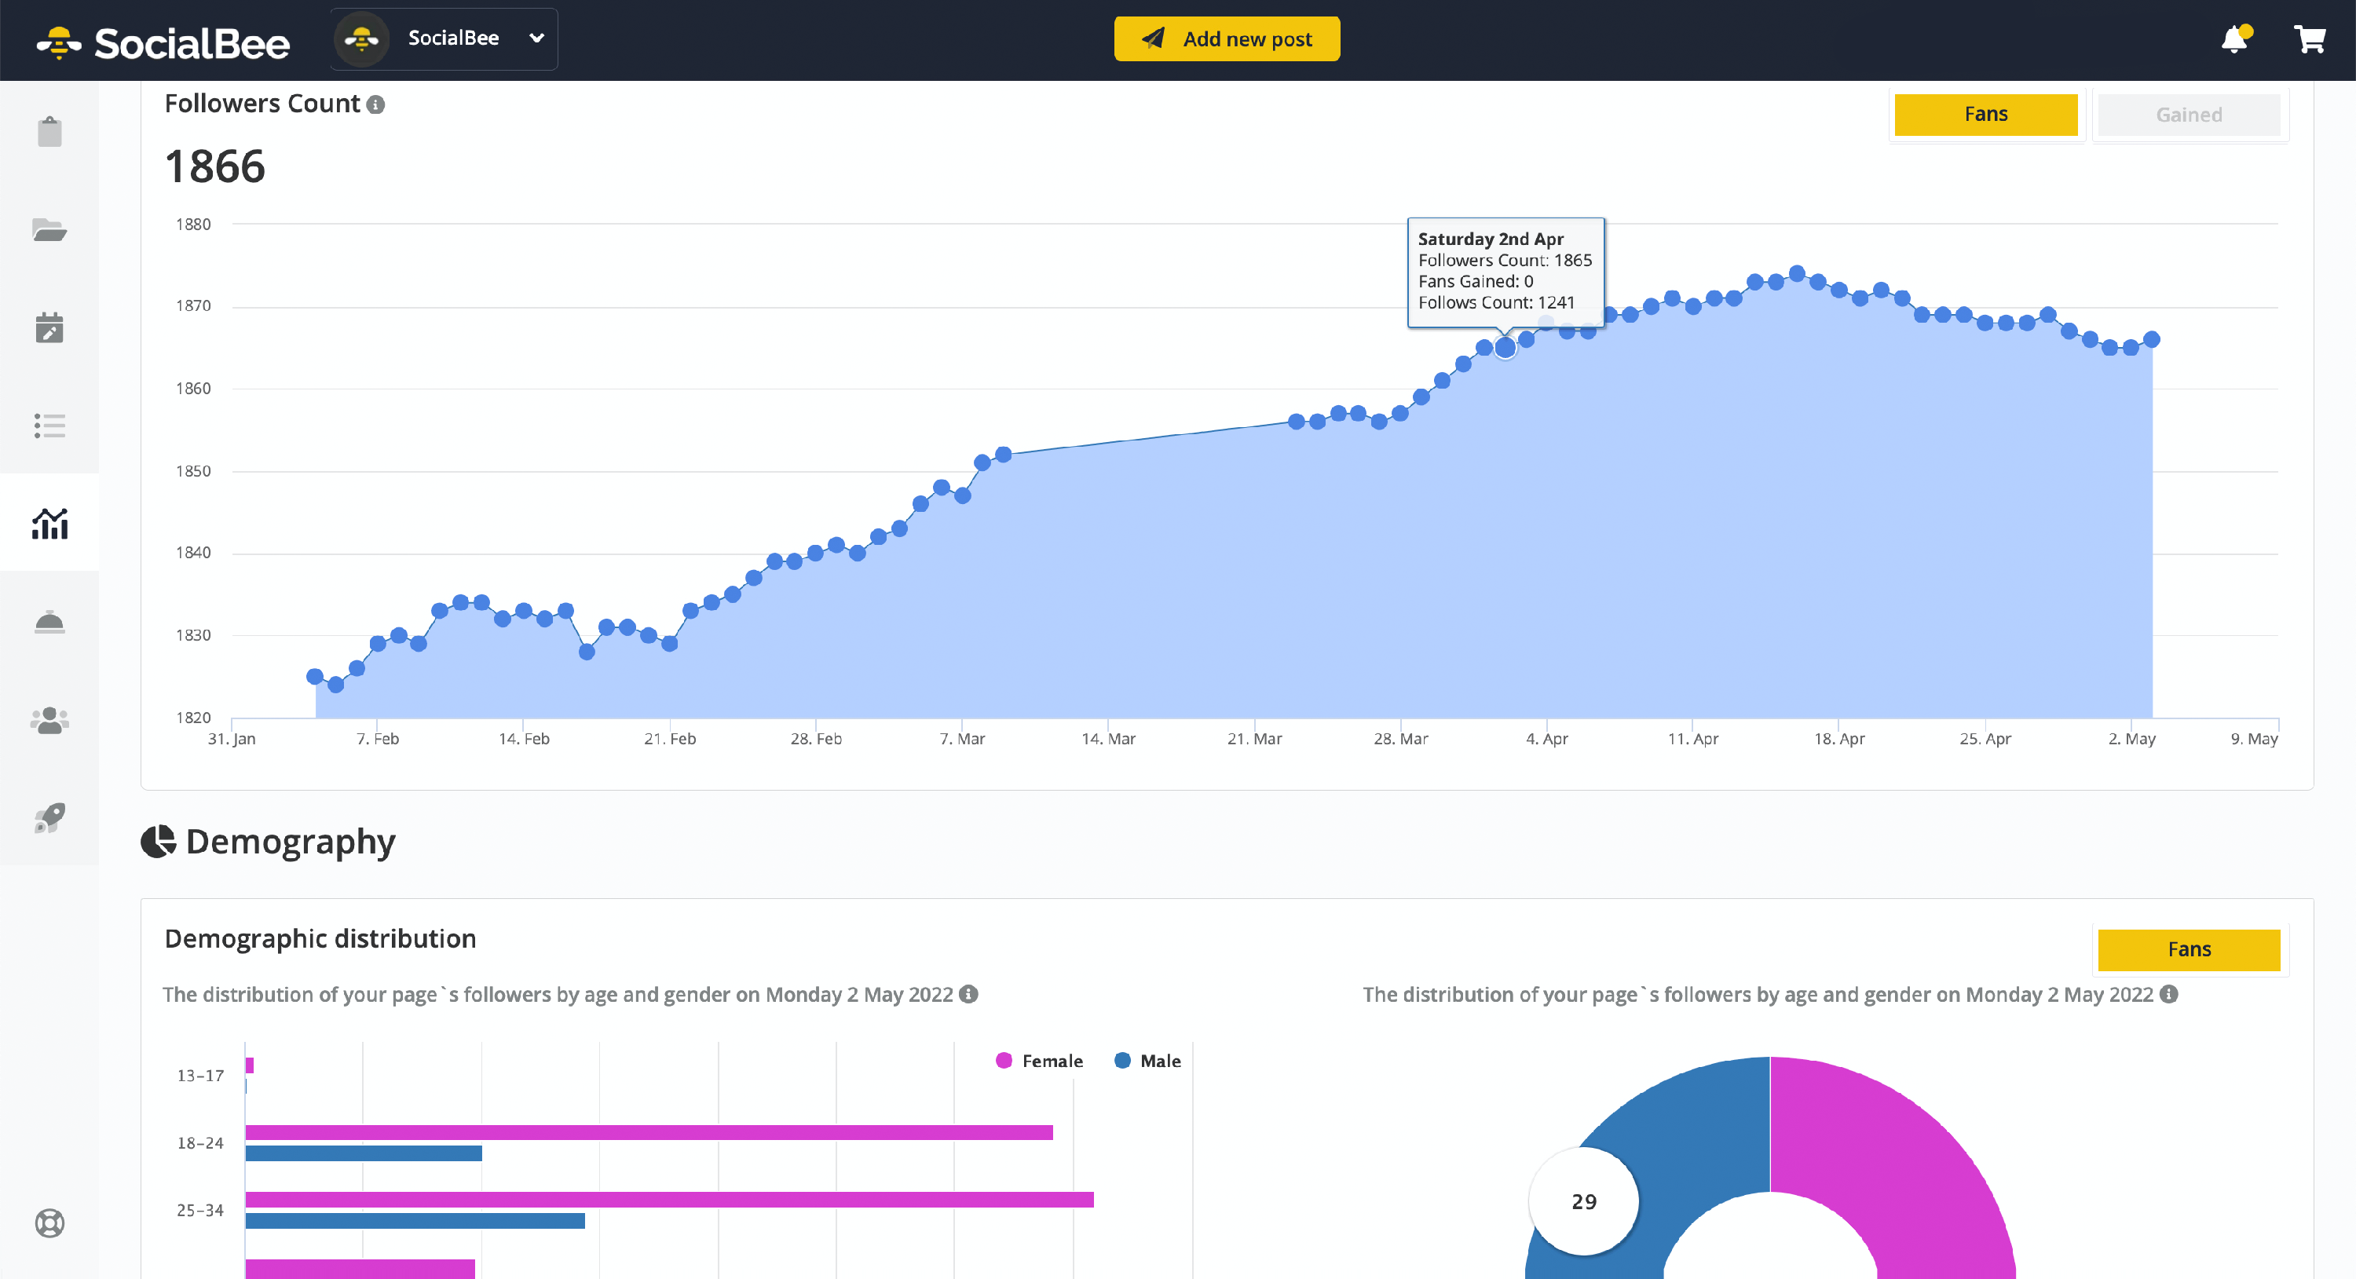Click info icon after donut chart description

[2168, 994]
